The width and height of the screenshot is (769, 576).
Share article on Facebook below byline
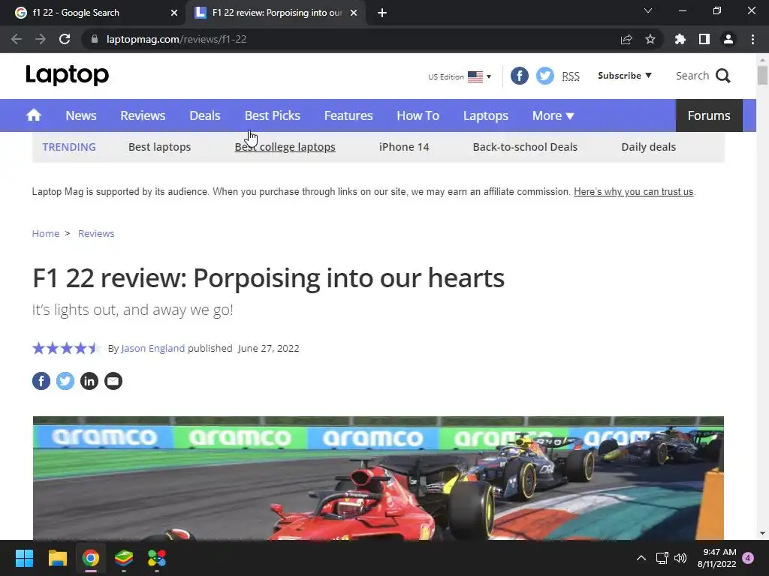(41, 381)
